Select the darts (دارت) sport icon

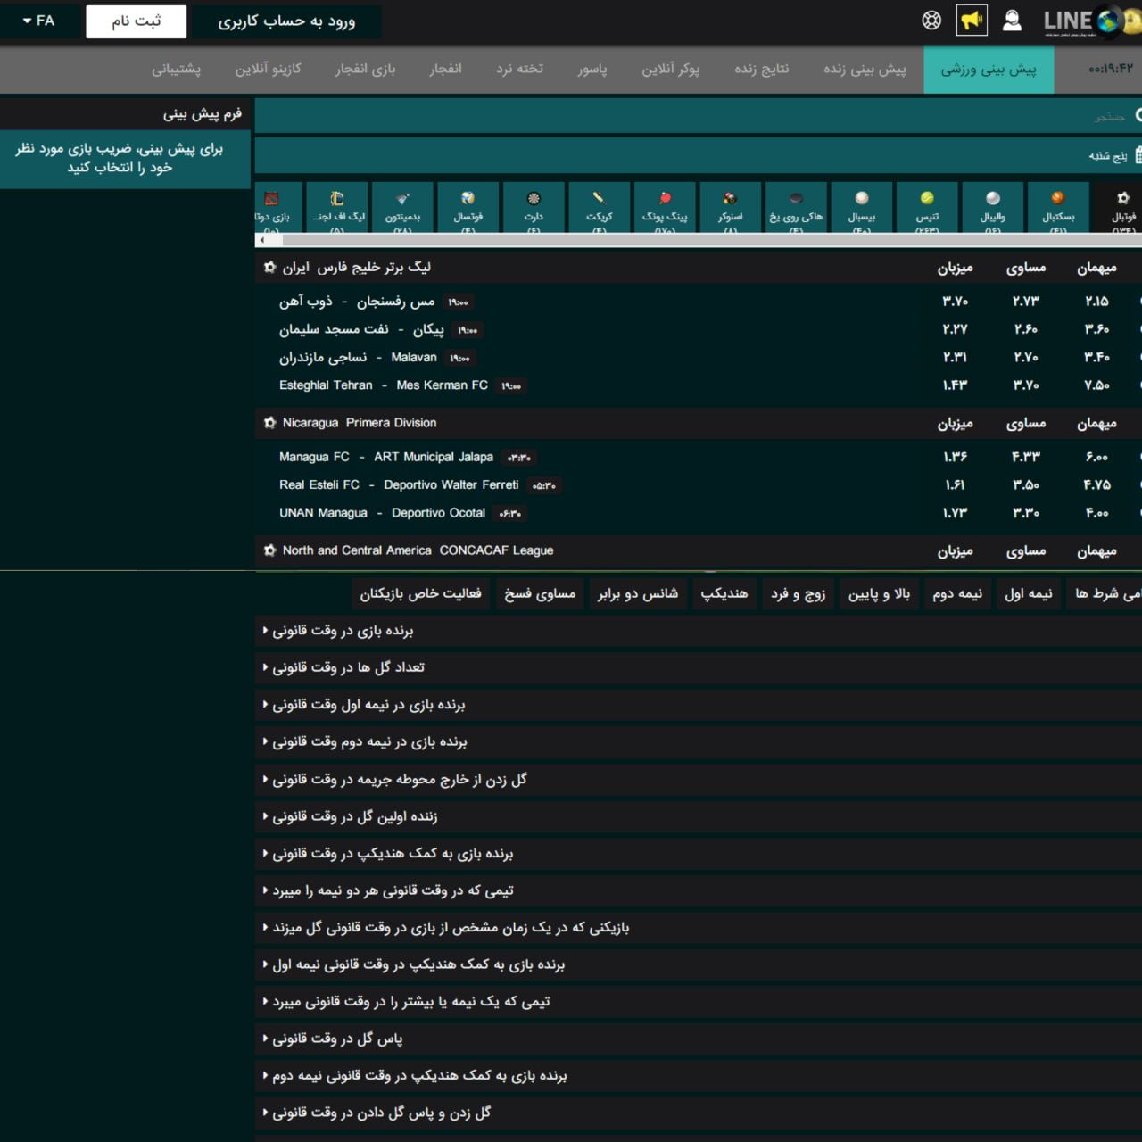pos(534,207)
